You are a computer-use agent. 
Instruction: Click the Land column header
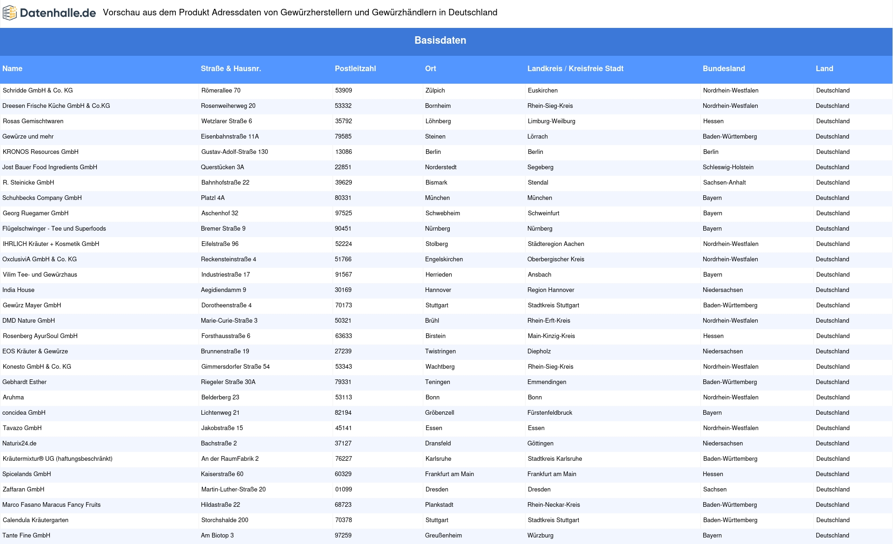(x=824, y=68)
